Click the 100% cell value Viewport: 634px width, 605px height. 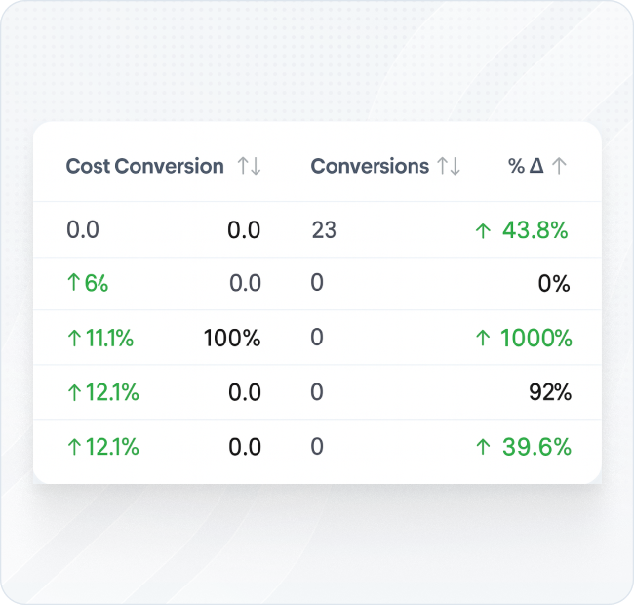(232, 340)
